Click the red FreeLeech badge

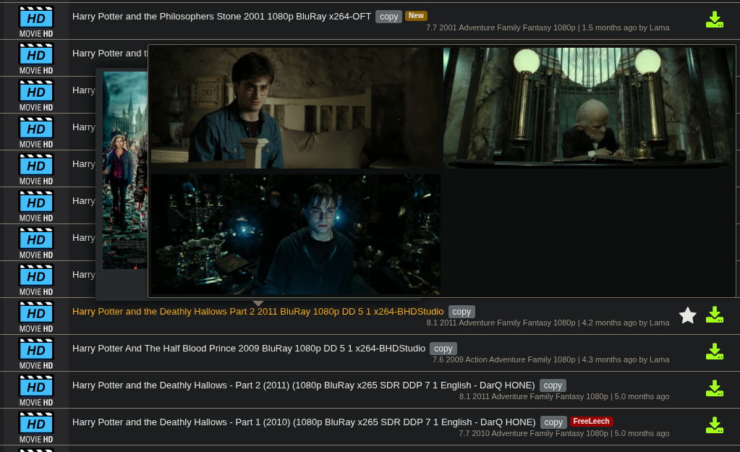591,422
